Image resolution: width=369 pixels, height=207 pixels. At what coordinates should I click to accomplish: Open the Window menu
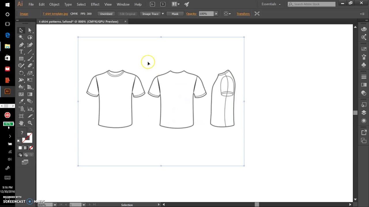(123, 4)
